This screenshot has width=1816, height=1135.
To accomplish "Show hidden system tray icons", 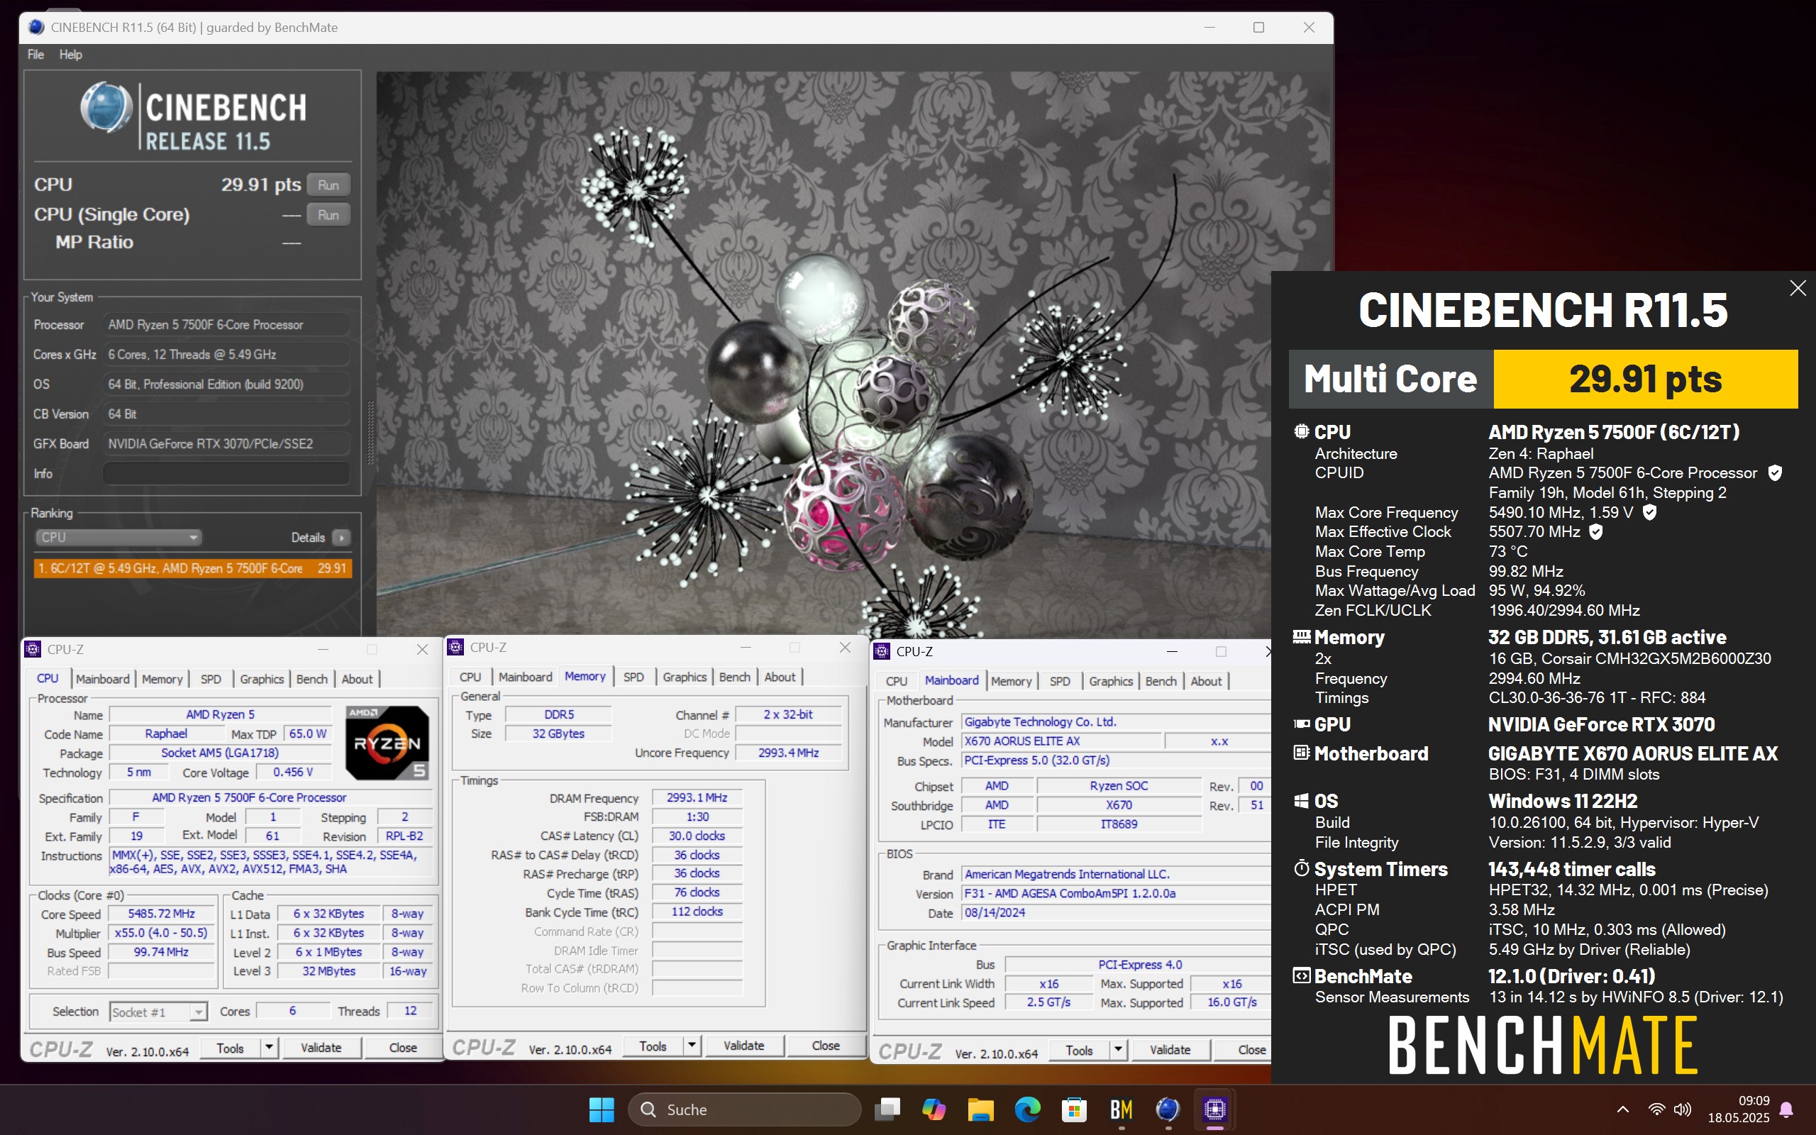I will point(1622,1109).
